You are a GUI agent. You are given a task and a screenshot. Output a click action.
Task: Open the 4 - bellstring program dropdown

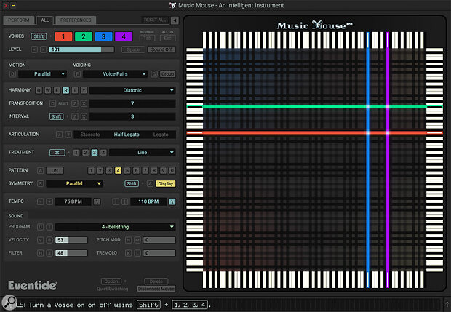click(116, 227)
